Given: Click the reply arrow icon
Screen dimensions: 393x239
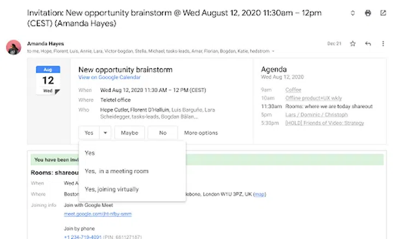Looking at the screenshot, I should (x=367, y=44).
